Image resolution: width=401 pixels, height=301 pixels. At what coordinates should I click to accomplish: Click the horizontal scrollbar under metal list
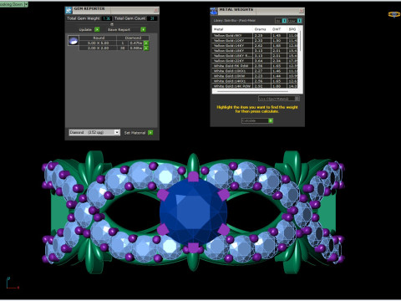(x=252, y=91)
